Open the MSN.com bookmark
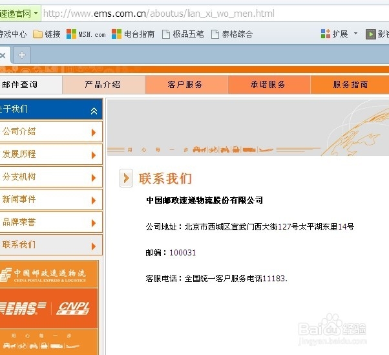 (86, 34)
